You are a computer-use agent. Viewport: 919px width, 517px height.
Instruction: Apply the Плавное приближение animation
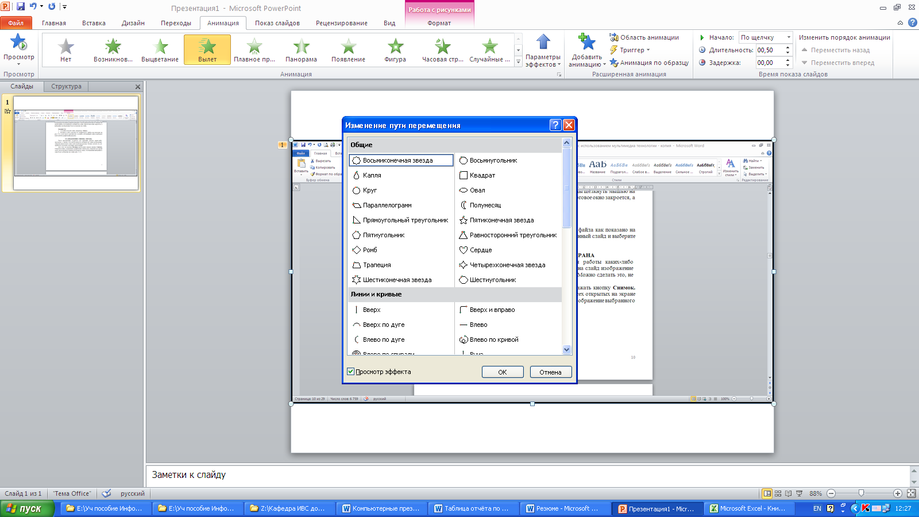tap(254, 49)
